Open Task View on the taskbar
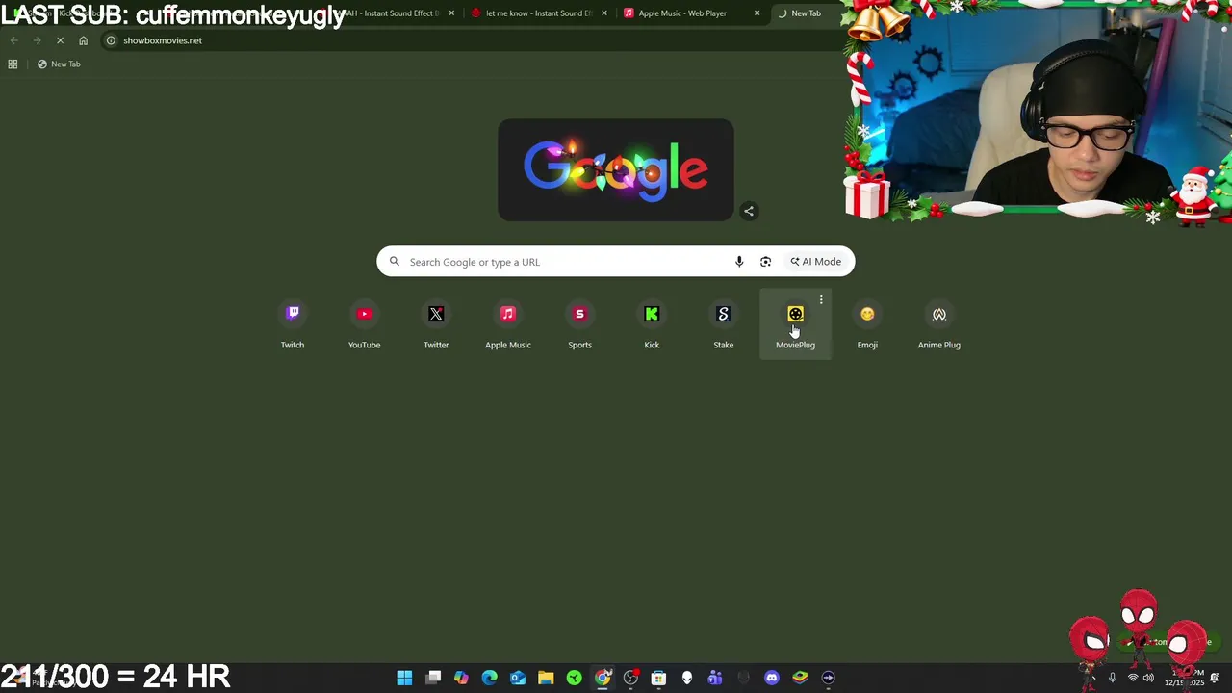 (433, 678)
